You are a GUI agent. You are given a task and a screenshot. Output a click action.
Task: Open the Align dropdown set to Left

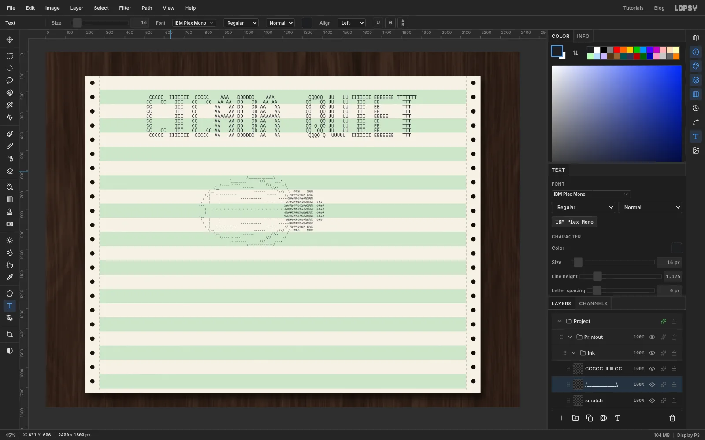click(x=352, y=23)
